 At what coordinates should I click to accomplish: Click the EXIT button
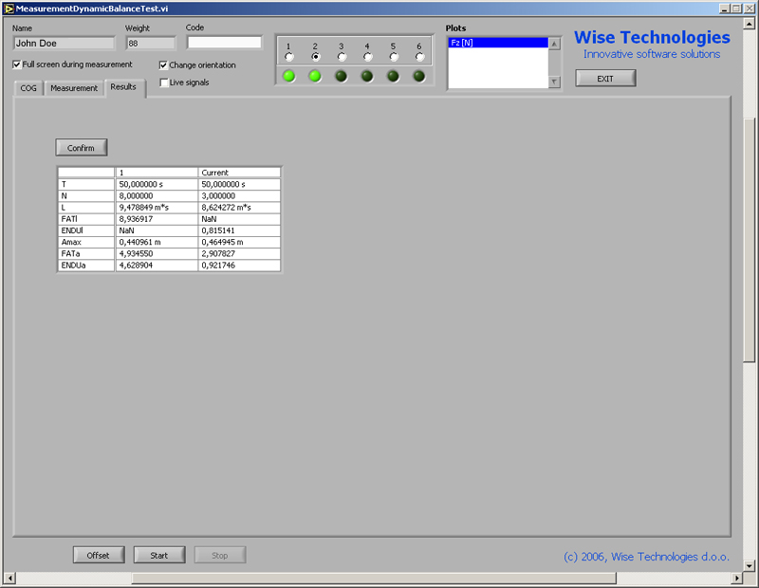[605, 79]
